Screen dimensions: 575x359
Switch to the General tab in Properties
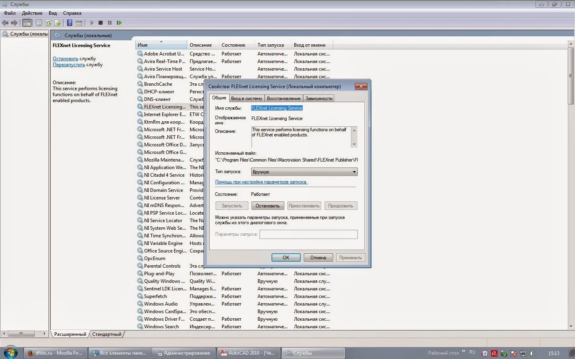pyautogui.click(x=219, y=98)
